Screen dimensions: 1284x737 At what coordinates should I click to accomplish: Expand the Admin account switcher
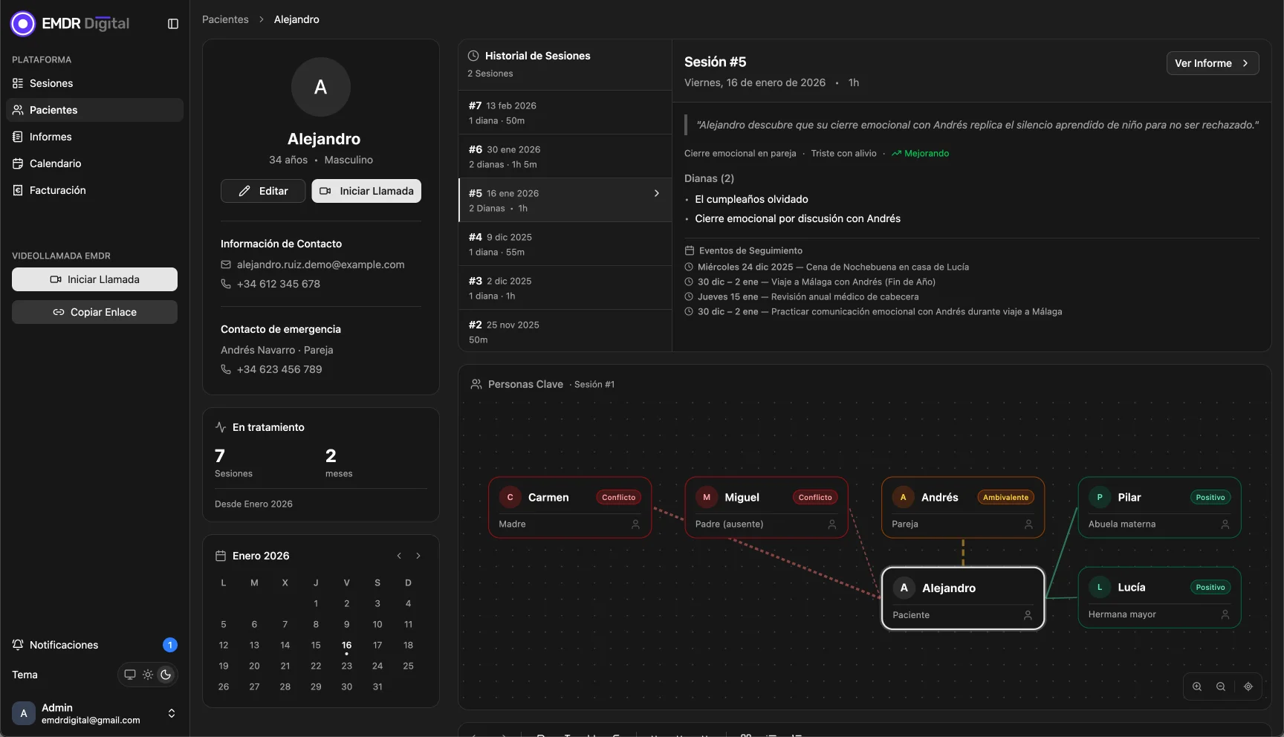(172, 713)
